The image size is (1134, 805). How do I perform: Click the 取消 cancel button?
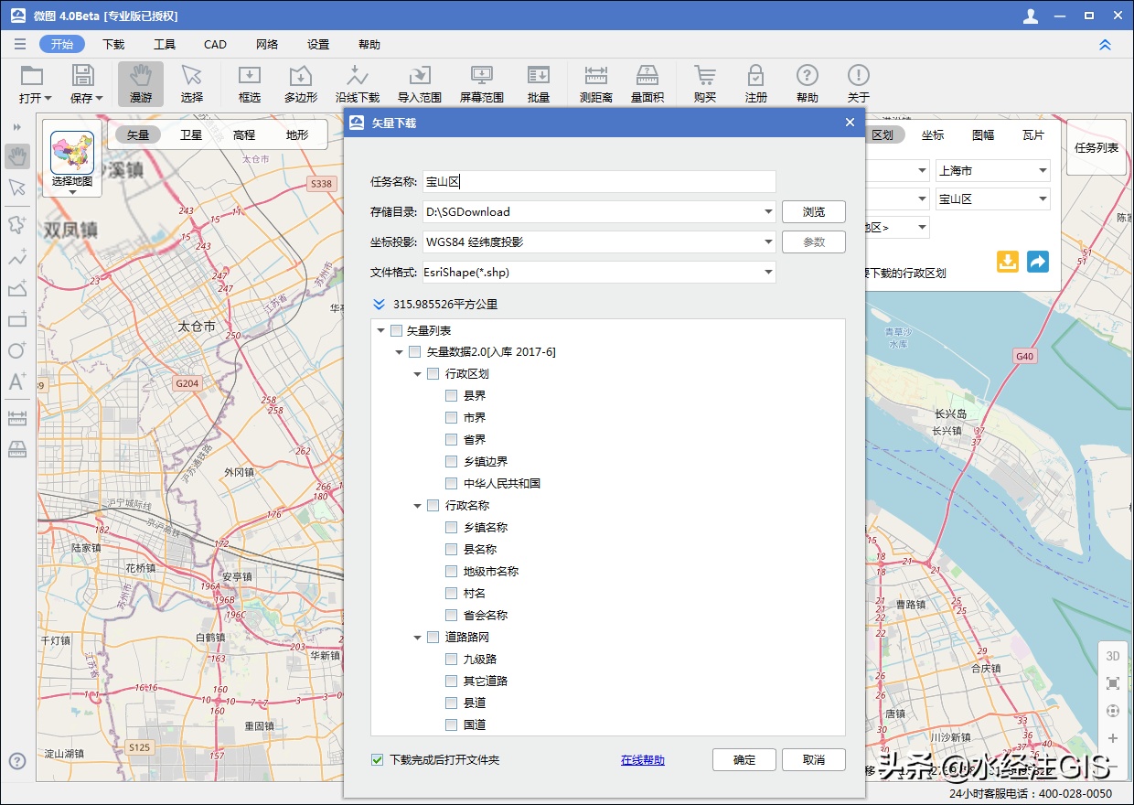point(814,759)
